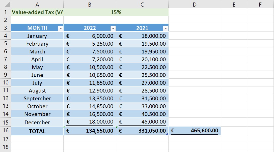The height and width of the screenshot is (152, 274).
Task: Select column F header
Action: pyautogui.click(x=260, y=4)
